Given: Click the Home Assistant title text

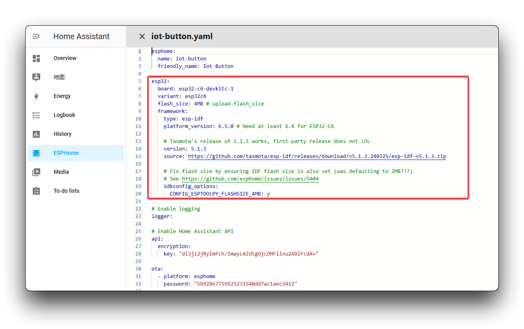Looking at the screenshot, I should pyautogui.click(x=81, y=36).
